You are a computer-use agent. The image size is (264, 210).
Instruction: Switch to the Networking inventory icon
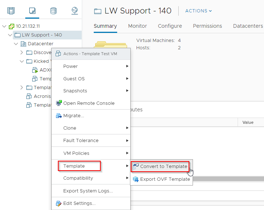coord(75,11)
